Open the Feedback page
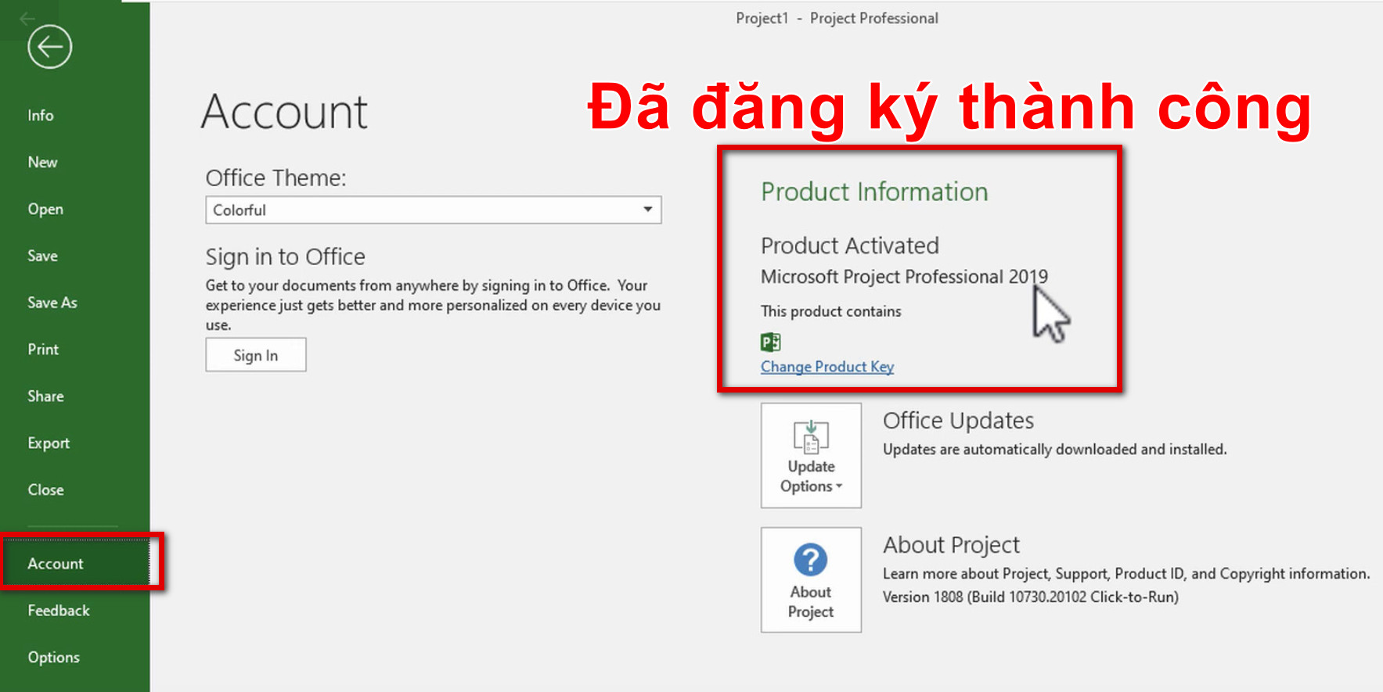This screenshot has width=1383, height=692. click(59, 611)
